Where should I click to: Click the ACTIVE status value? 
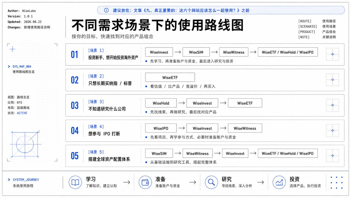tap(22, 113)
